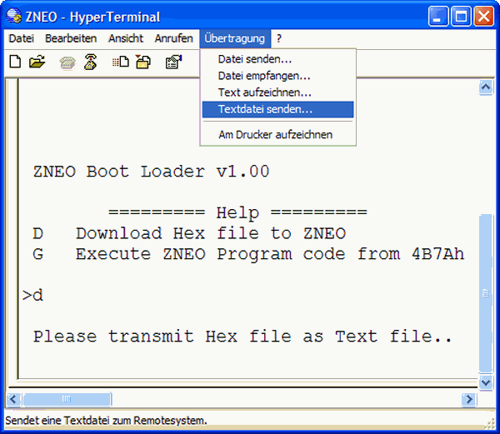
Task: Click the '>d' command prompt line
Action: point(32,296)
